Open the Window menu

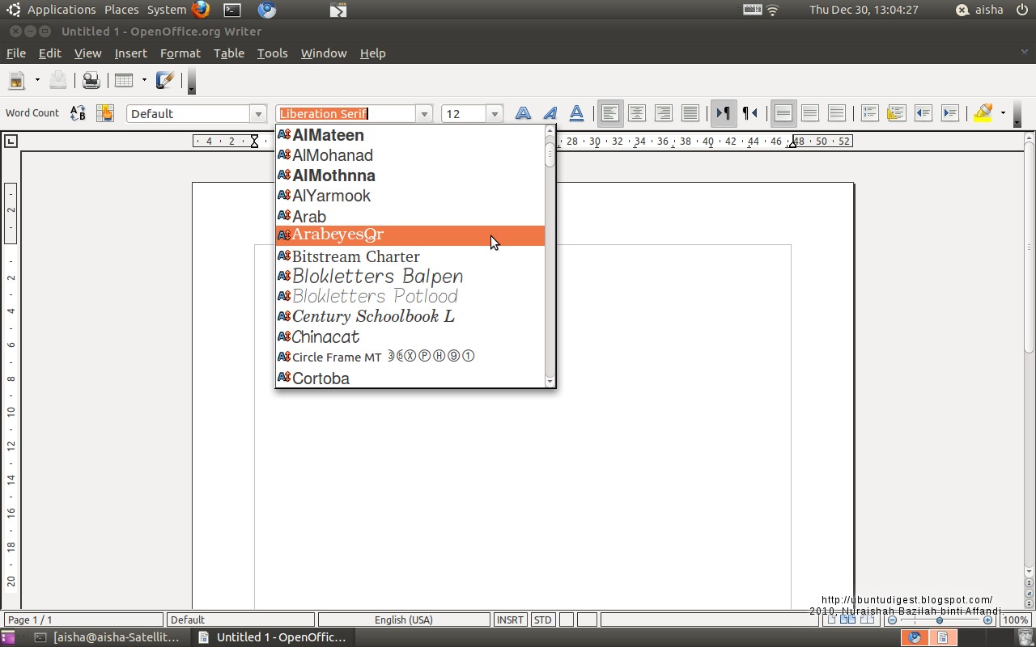pos(324,53)
